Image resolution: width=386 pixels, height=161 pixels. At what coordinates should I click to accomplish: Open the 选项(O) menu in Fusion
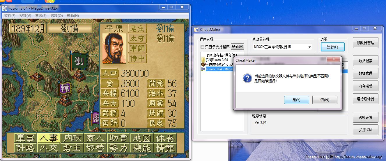56,16
